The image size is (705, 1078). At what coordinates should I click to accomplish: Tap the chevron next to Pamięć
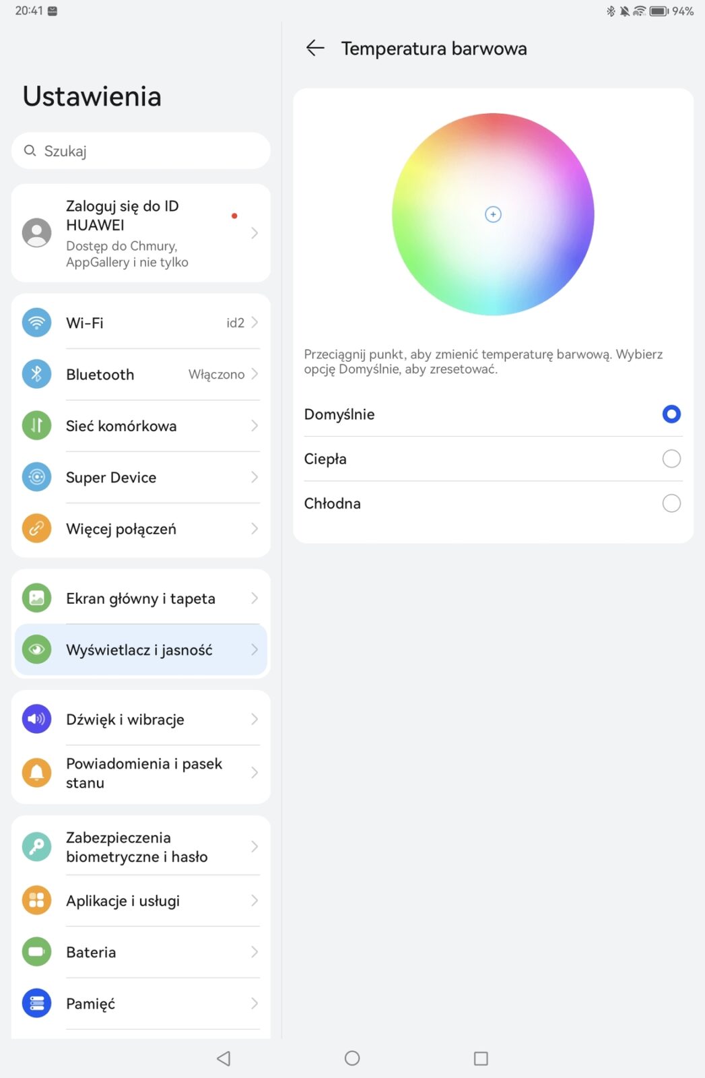[255, 1003]
